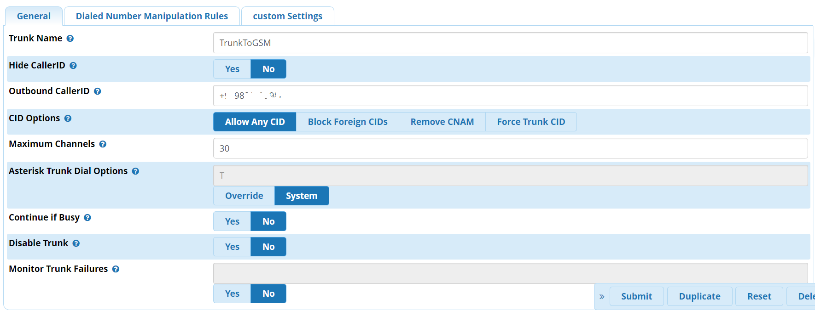Show Disable Trunk help tooltip
Screen dimensions: 815x311
click(x=76, y=243)
